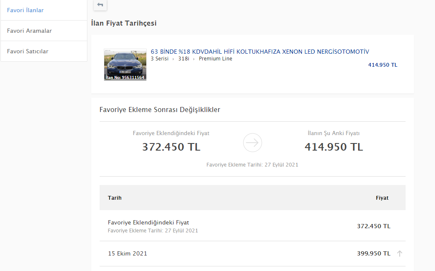Open the listing titled 63 BİNDE %18 KDVDAHİL
The width and height of the screenshot is (435, 271).
tap(260, 51)
